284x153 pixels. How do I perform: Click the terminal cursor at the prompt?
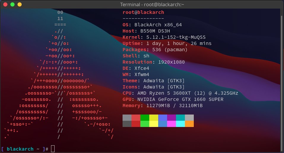coord(53,149)
